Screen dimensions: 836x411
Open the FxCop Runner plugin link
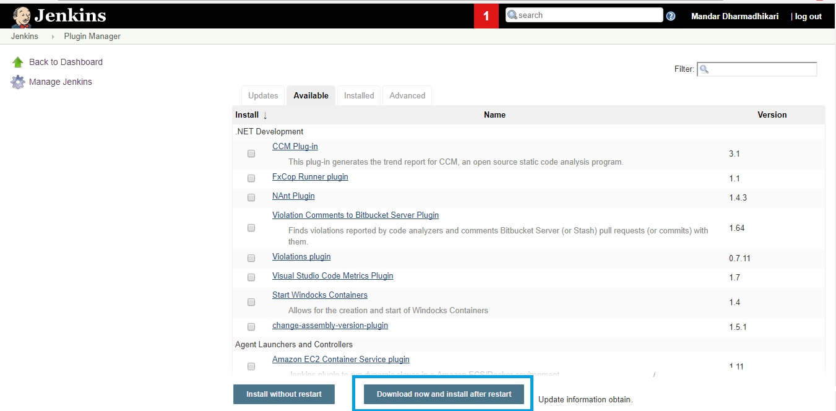click(x=310, y=177)
